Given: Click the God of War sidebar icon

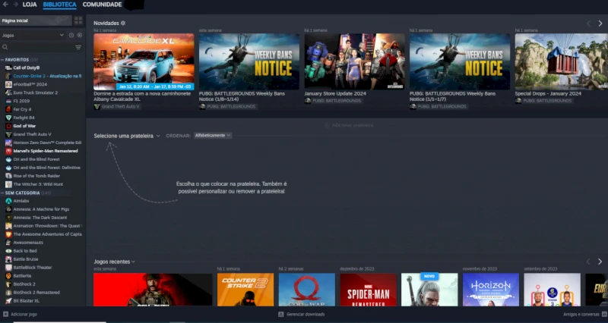Looking at the screenshot, I should click(x=8, y=126).
